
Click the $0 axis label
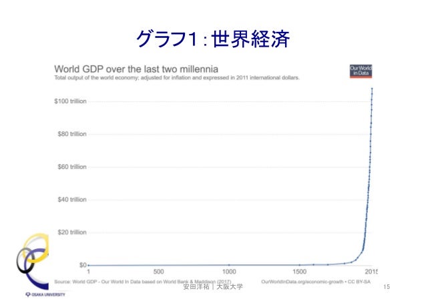coord(83,265)
